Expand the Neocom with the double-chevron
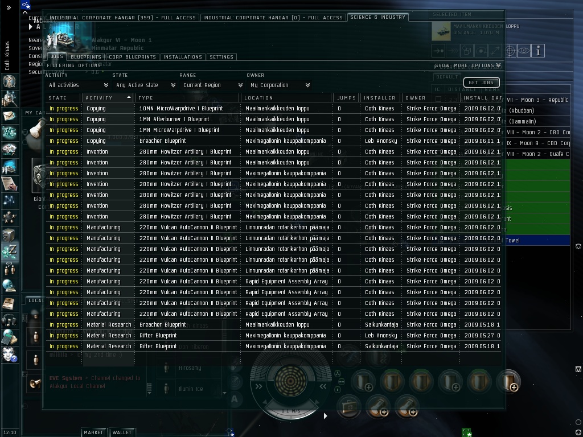Screen dimensions: 583x437 coord(9,7)
